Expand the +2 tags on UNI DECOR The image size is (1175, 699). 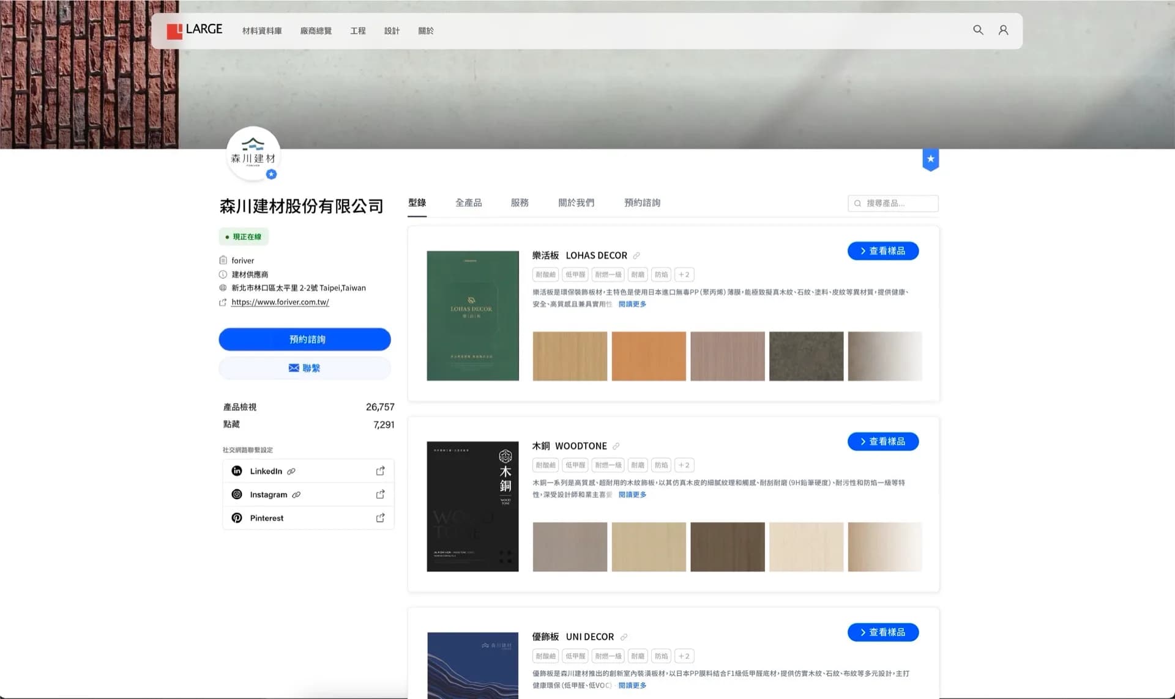click(x=684, y=656)
